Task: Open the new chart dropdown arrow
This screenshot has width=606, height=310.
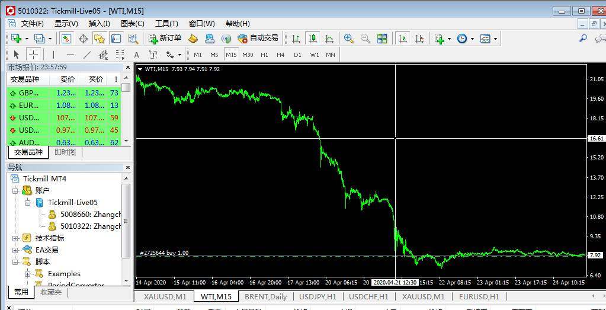Action: point(27,39)
